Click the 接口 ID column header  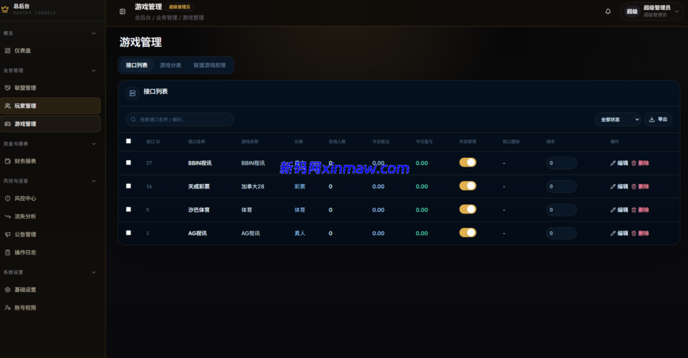[153, 142]
